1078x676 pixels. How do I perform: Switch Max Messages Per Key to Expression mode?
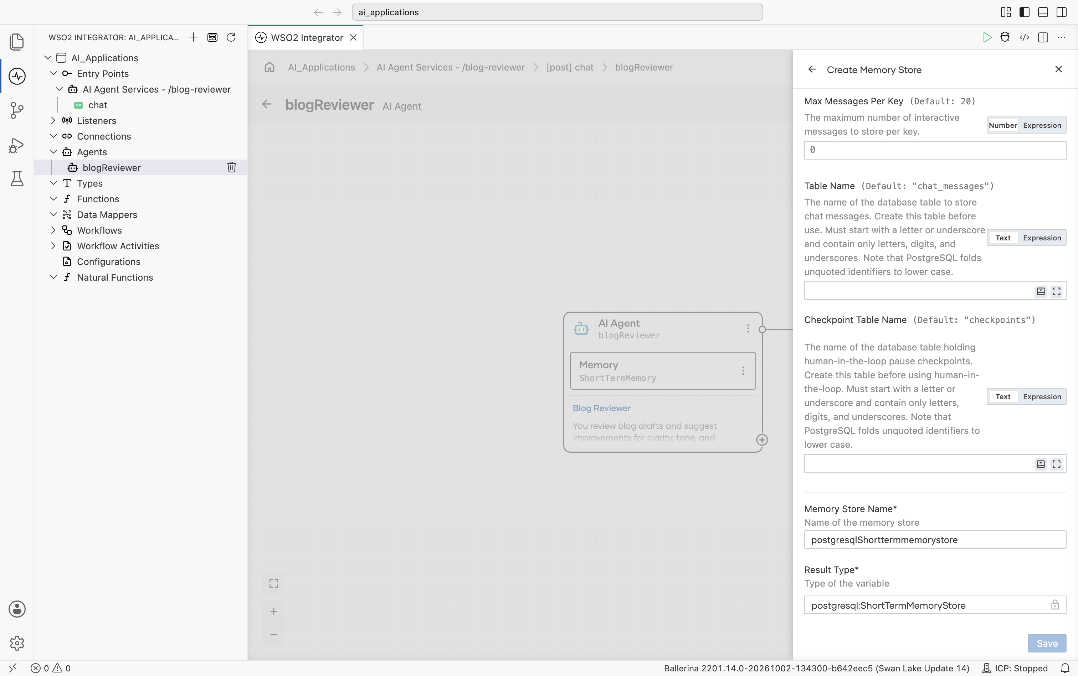tap(1042, 125)
